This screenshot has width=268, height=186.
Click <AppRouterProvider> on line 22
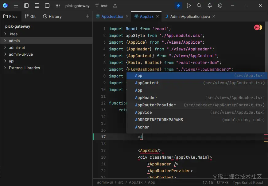tap(170, 171)
